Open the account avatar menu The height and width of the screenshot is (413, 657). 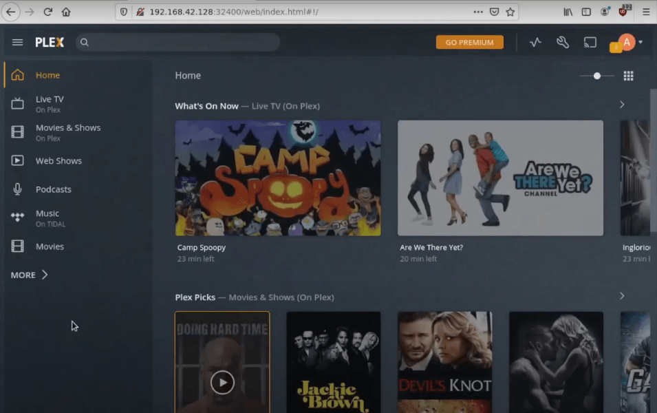point(627,43)
